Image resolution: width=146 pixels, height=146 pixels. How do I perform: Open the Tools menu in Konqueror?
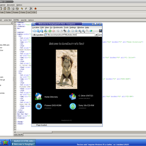pos(66,27)
